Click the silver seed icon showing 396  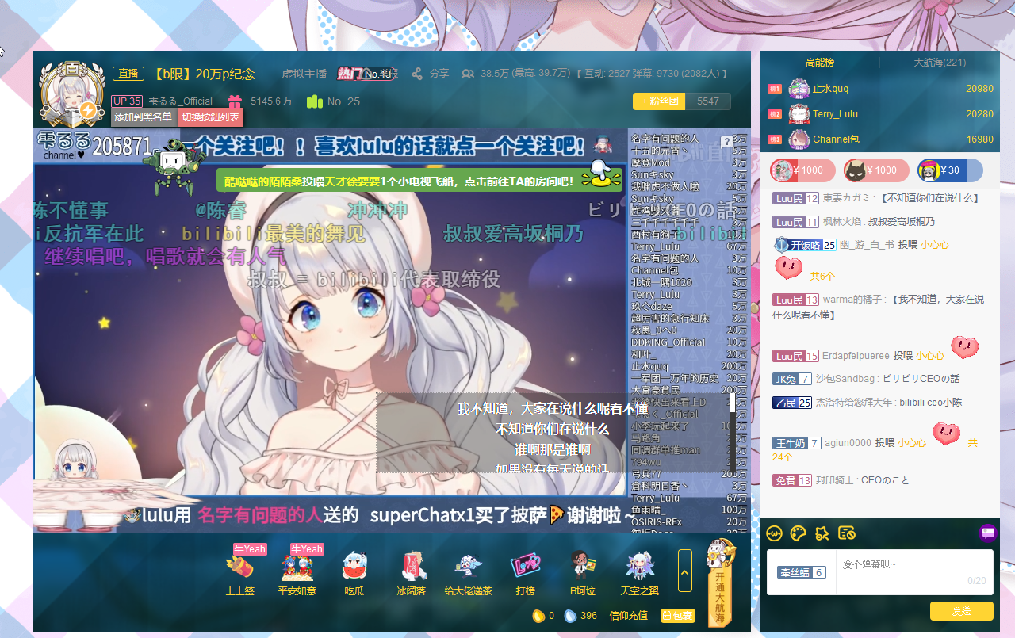click(x=570, y=615)
